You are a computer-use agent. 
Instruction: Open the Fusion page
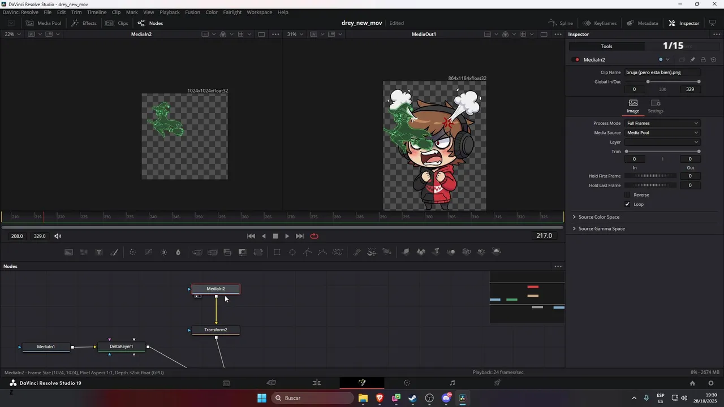(362, 383)
